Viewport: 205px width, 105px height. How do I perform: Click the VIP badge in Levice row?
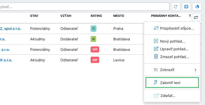coord(95,60)
